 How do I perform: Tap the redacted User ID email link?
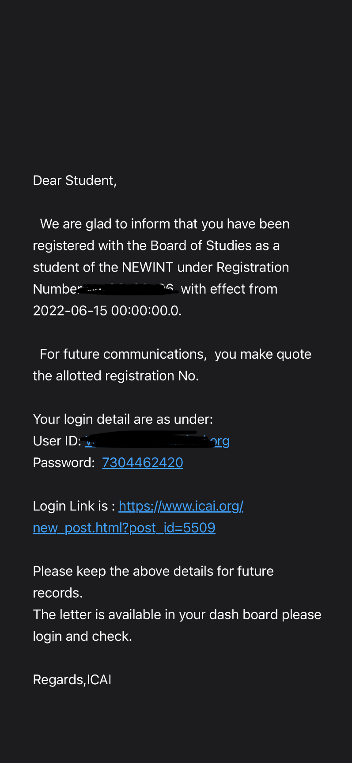[157, 441]
